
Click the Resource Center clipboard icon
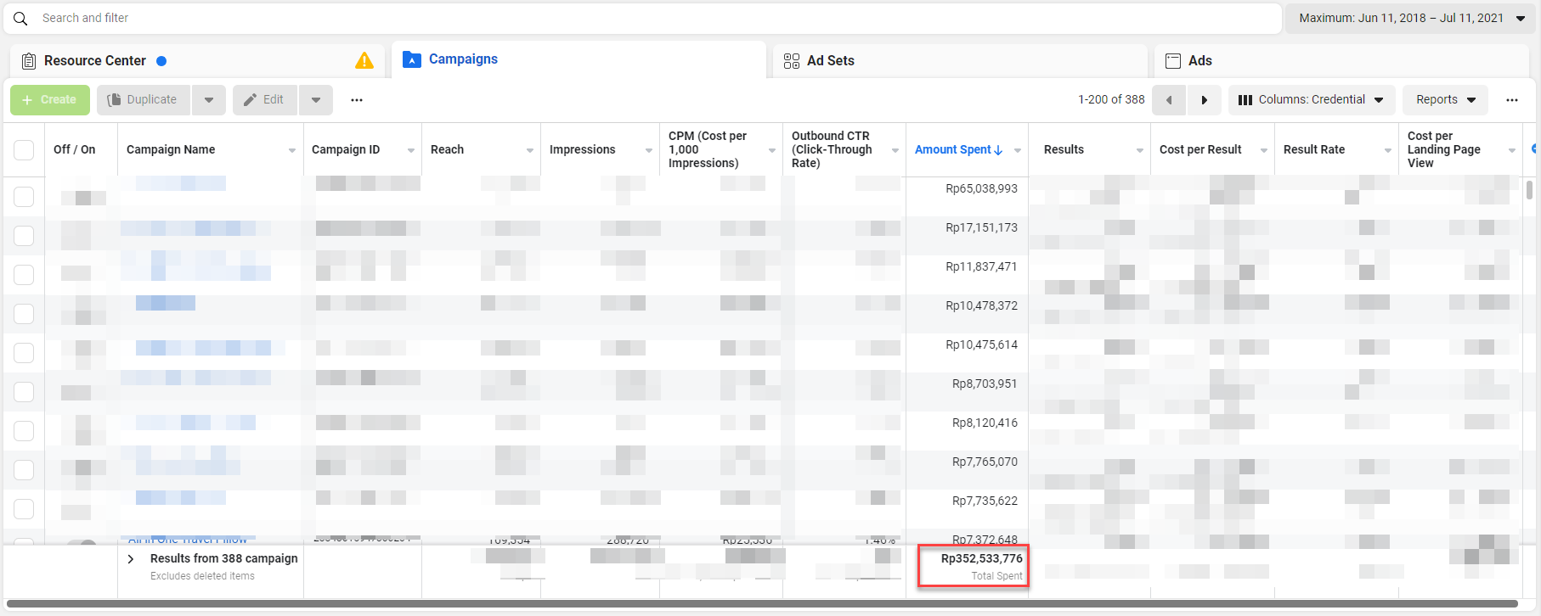click(29, 61)
